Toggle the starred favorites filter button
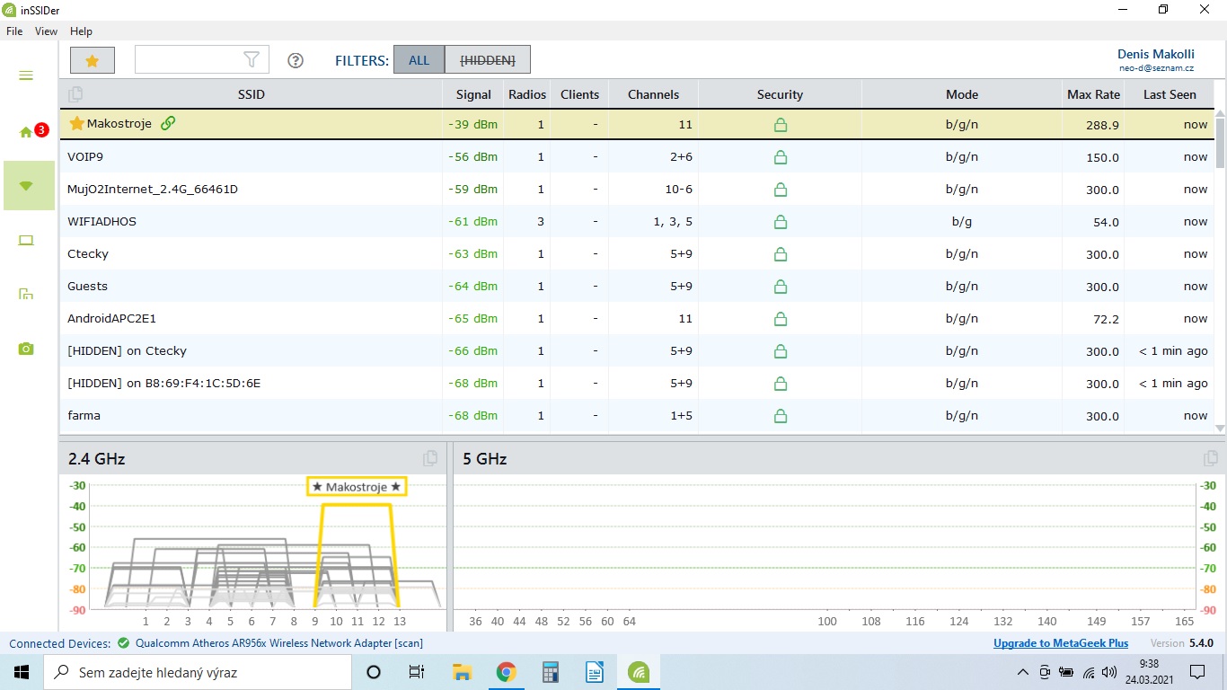This screenshot has height=690, width=1227. [x=93, y=60]
